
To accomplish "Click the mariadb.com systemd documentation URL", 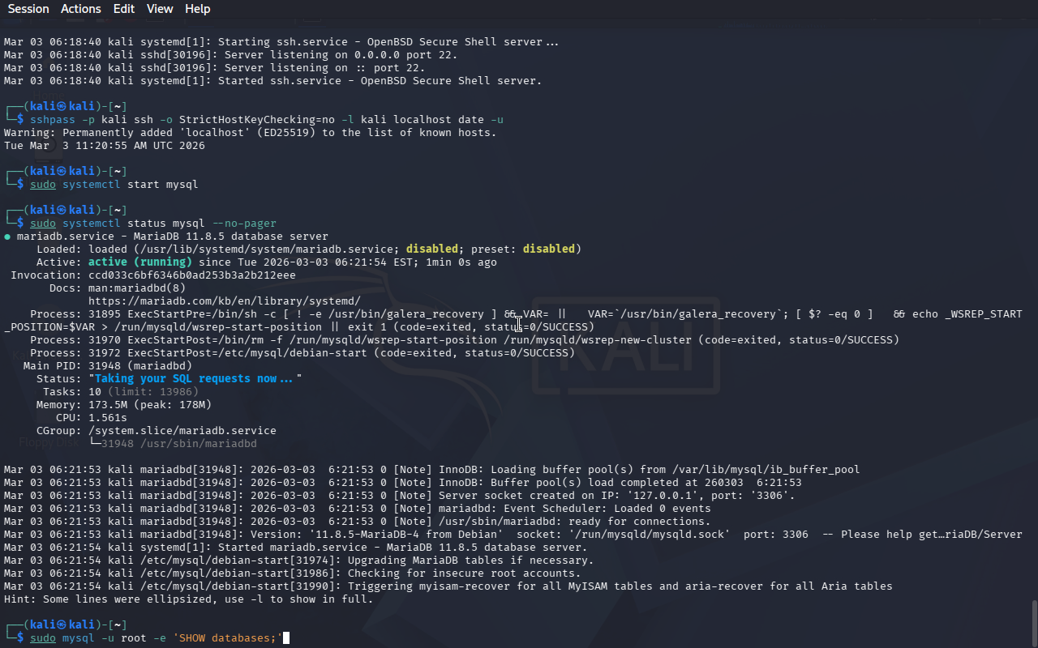I will 224,301.
